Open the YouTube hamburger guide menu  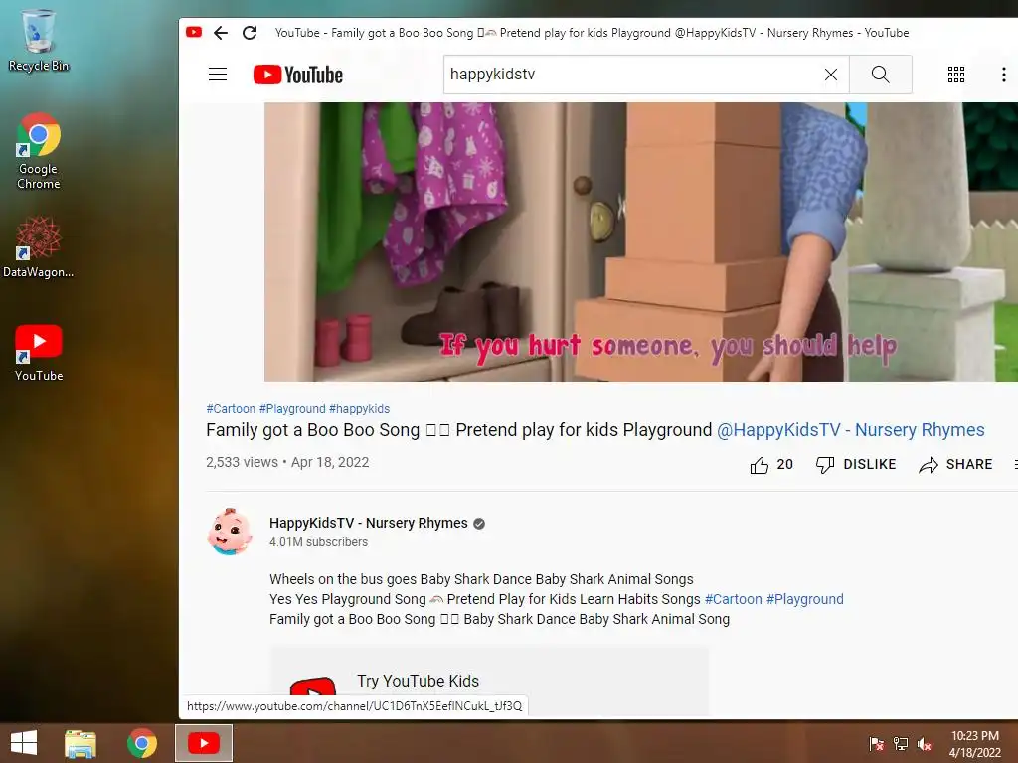218,75
